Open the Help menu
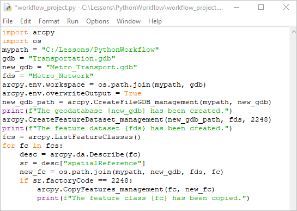 [155, 21]
